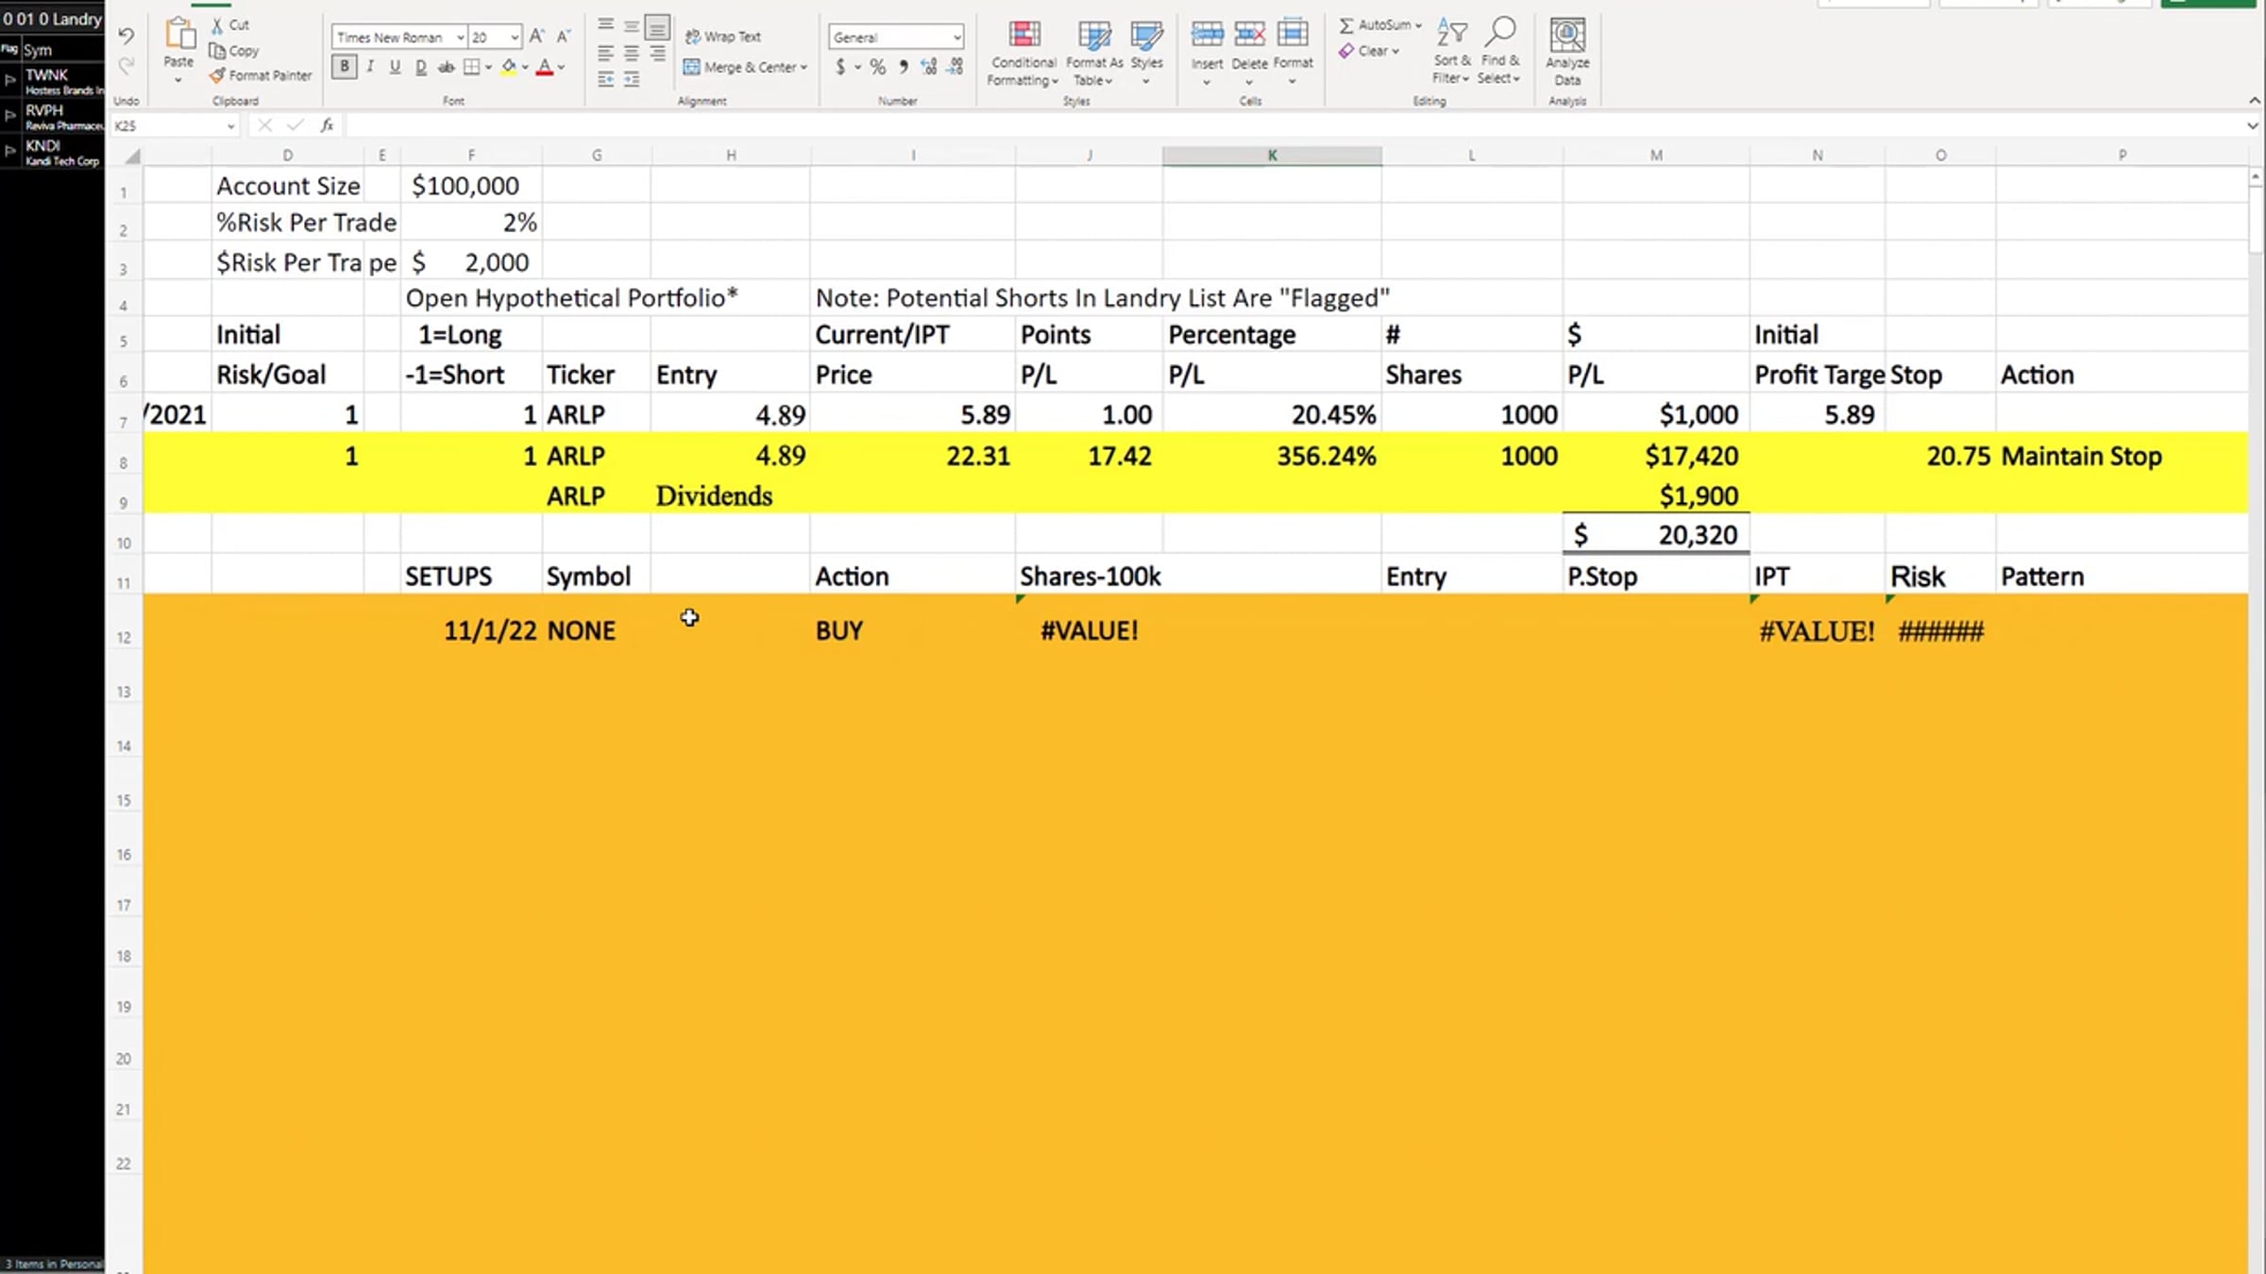The image size is (2266, 1274).
Task: Increase the cell indent
Action: [632, 79]
